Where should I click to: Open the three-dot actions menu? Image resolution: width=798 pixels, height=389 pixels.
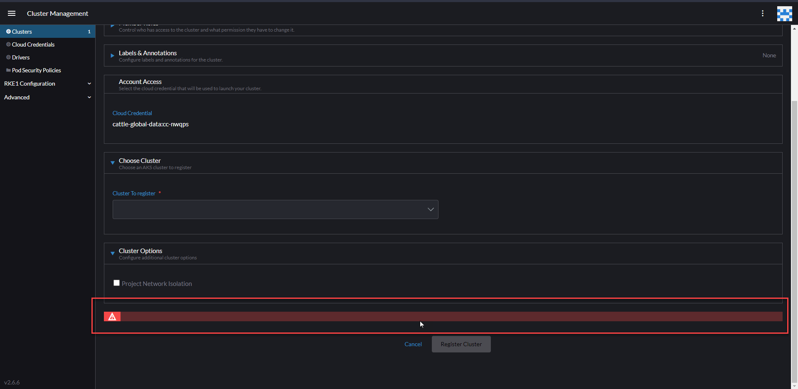(763, 13)
